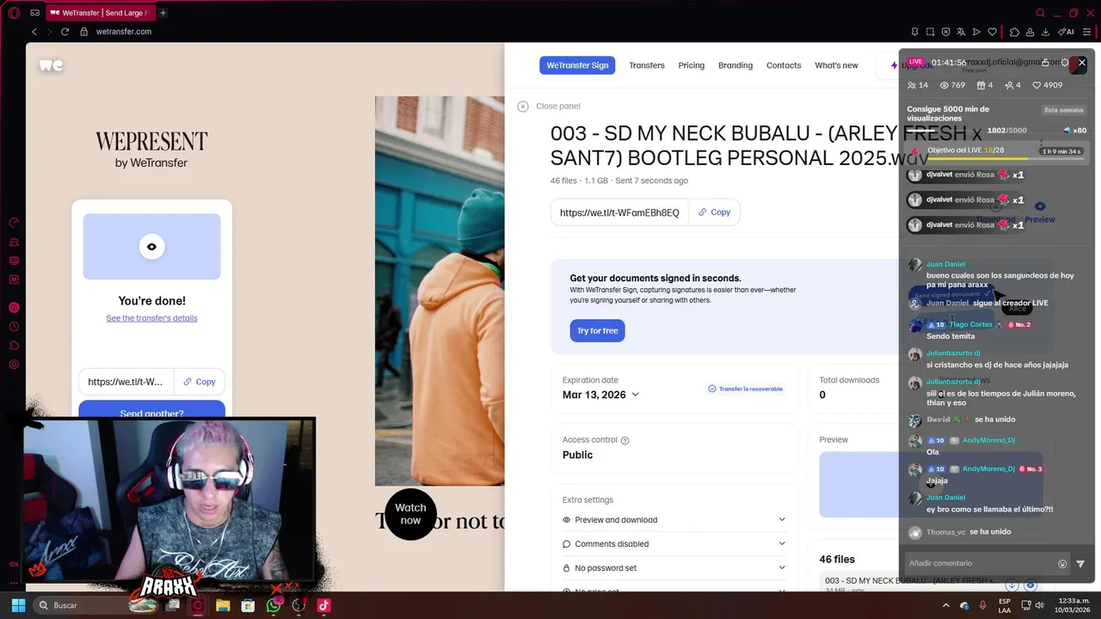This screenshot has width=1101, height=619.
Task: Open GX Control speedometer in sidebar
Action: point(14,223)
